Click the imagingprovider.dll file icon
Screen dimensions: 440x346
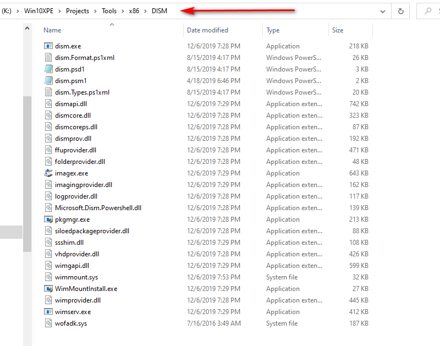pyautogui.click(x=48, y=185)
